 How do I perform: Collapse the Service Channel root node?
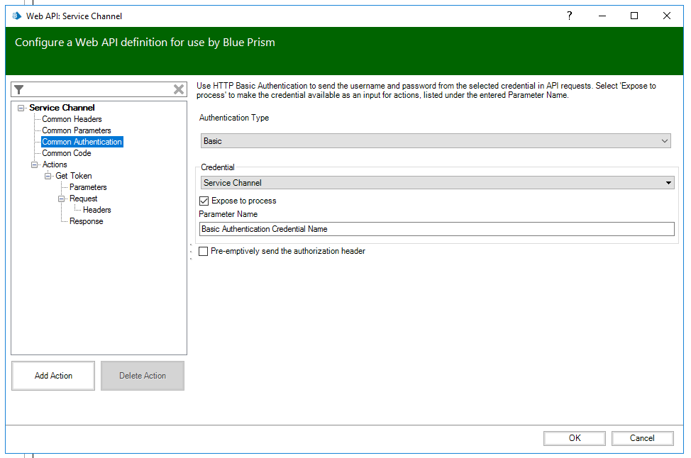point(21,108)
